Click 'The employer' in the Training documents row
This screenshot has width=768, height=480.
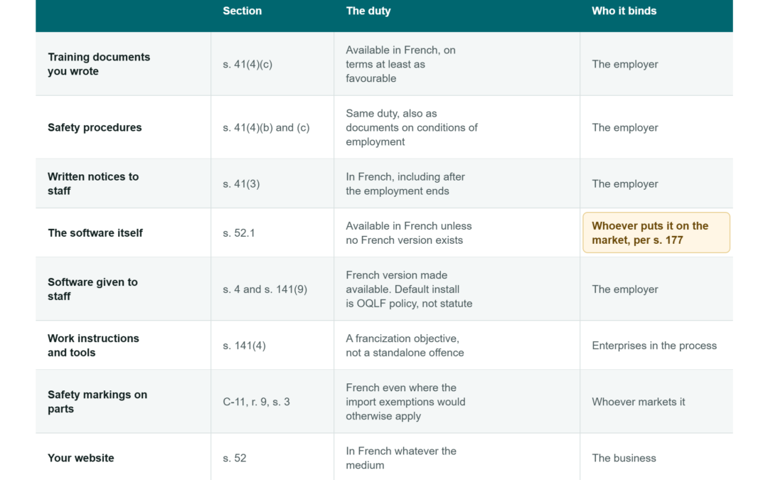coord(625,64)
